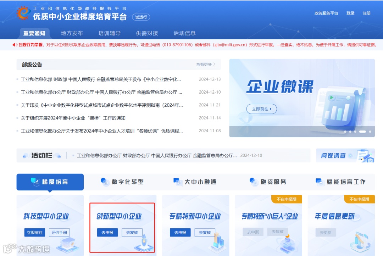
Task: Click 去复核 under 专精特新中小企业
Action: tap(205, 233)
